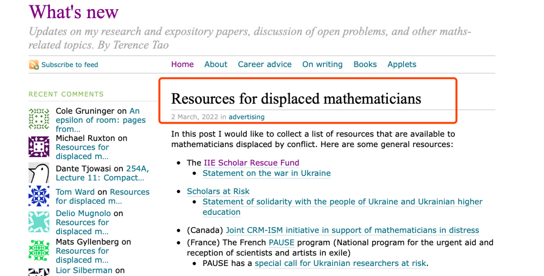Click the advertising category link
This screenshot has height=276, width=544.
tap(246, 117)
